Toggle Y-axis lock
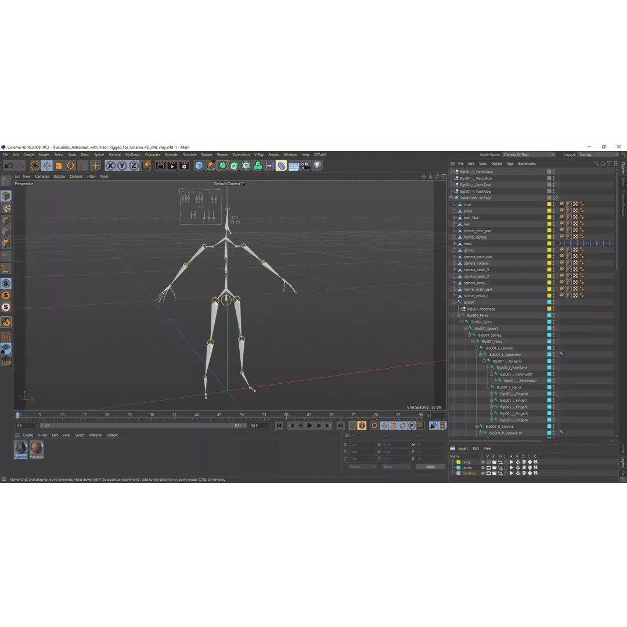This screenshot has height=627, width=627. point(122,165)
